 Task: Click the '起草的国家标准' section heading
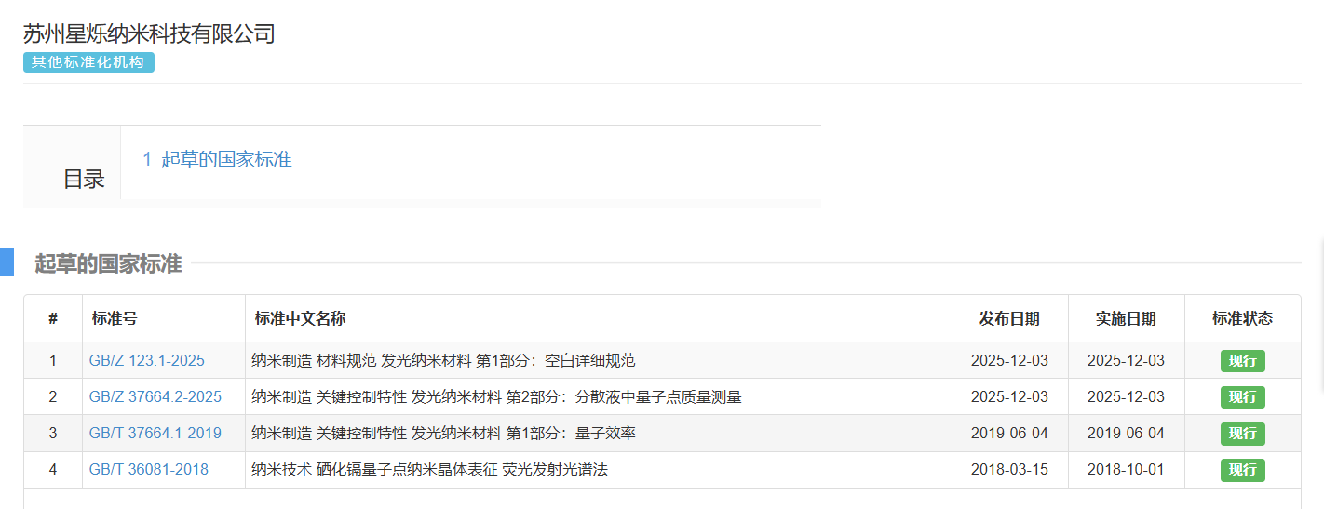[108, 263]
